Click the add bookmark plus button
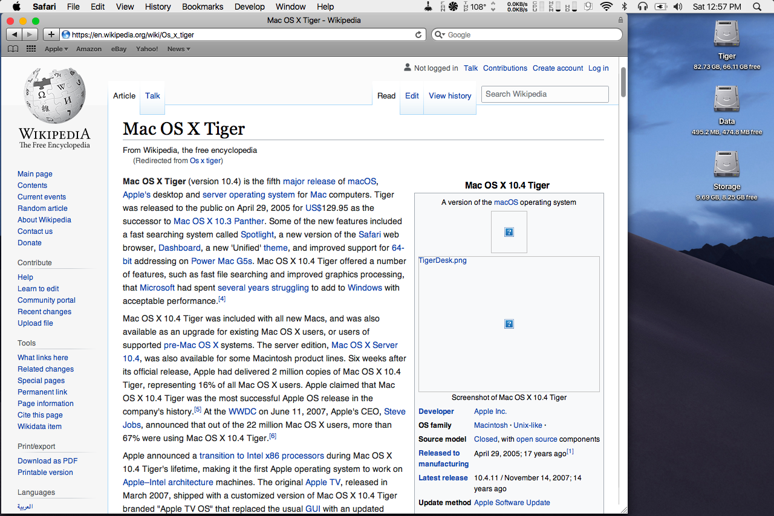 click(x=51, y=34)
